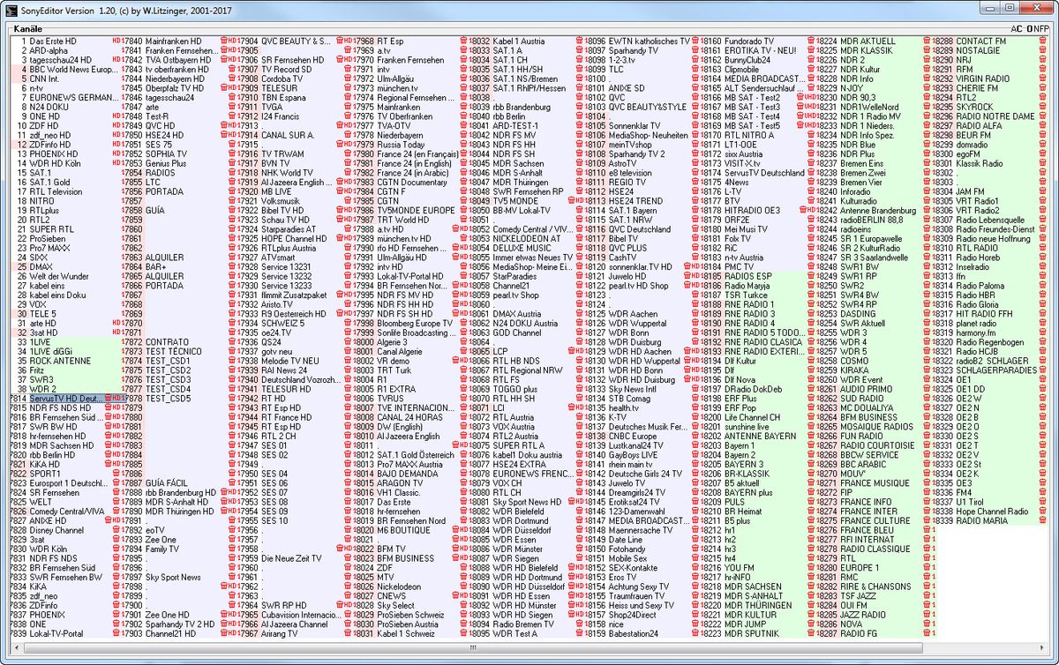Click the basket icon beside 18096 EWTN katholisches TV
1059x665 pixels.
click(x=579, y=41)
